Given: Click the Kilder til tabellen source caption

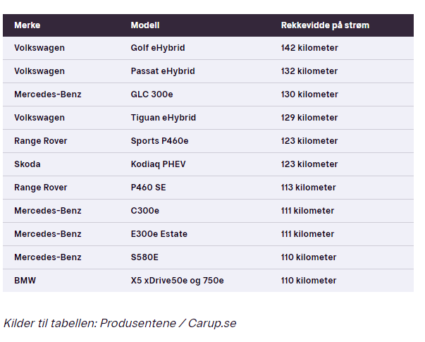Looking at the screenshot, I should 120,323.
